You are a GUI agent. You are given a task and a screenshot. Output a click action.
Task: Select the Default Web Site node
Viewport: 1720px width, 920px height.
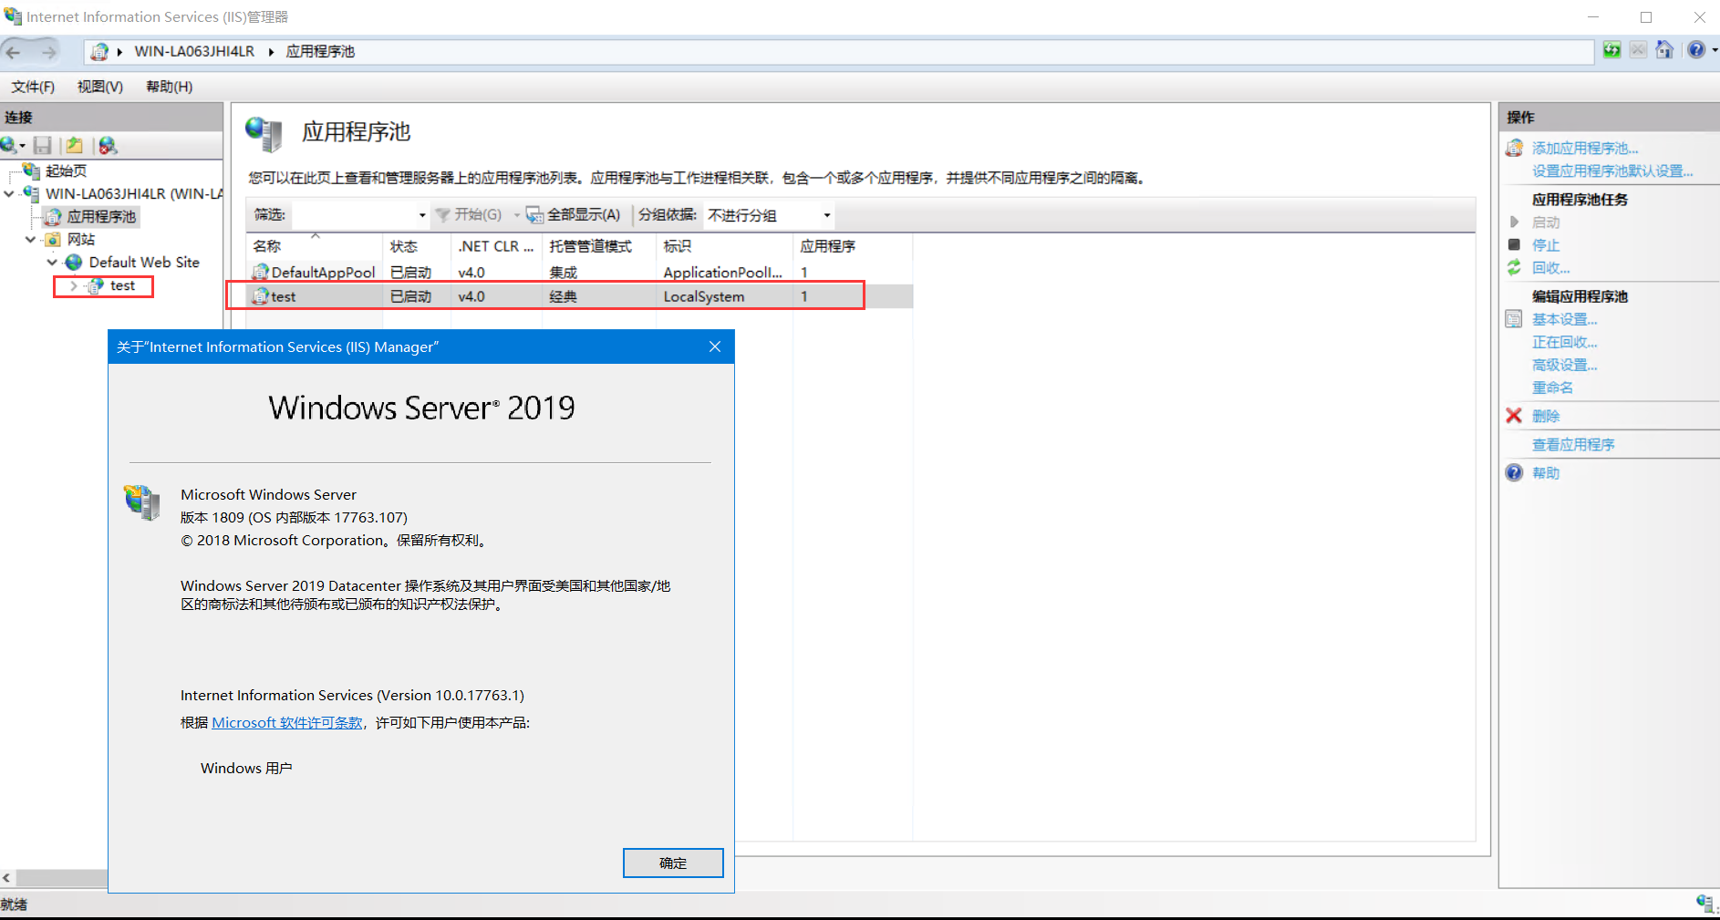(x=144, y=262)
